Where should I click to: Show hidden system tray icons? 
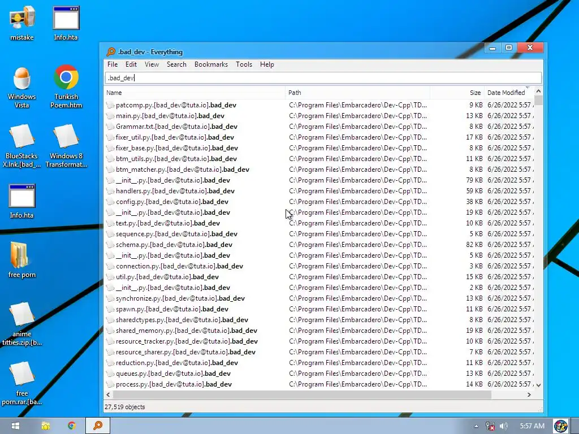[x=476, y=426]
